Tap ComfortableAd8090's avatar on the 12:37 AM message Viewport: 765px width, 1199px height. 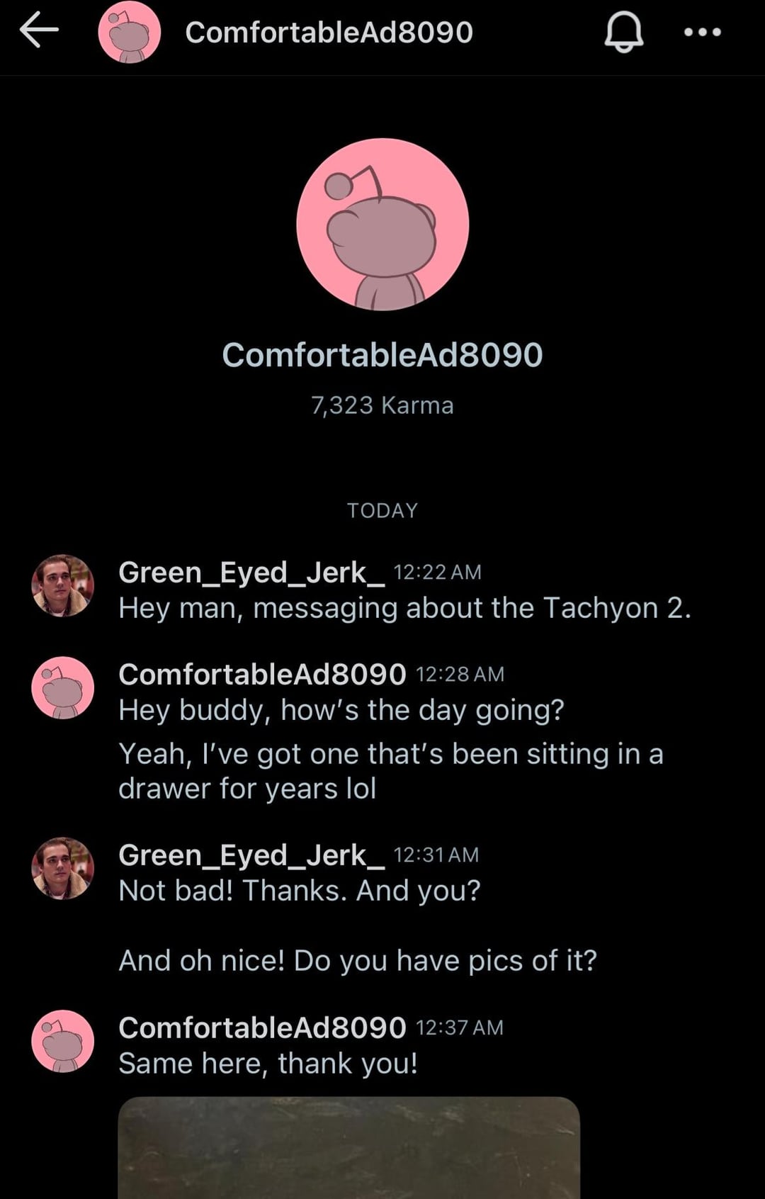pos(63,1041)
